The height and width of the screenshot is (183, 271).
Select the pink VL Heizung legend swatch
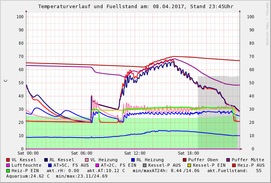click(x=87, y=160)
